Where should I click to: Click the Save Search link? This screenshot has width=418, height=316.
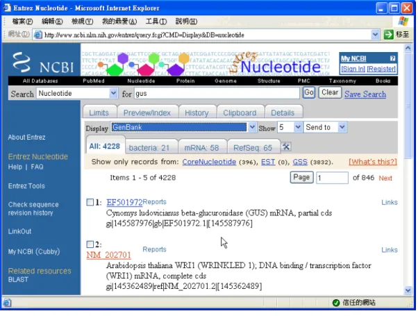(365, 94)
